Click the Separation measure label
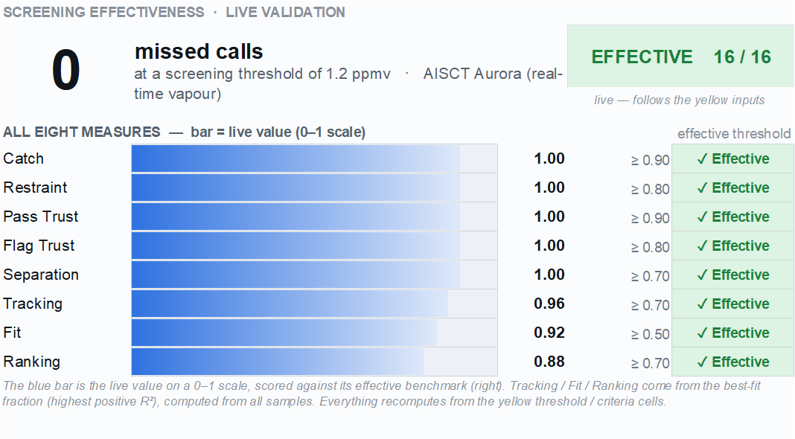795x439 pixels. coord(40,275)
